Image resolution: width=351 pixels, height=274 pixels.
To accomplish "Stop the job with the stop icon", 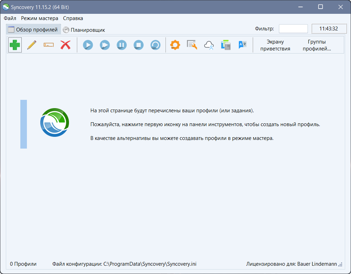I will point(139,45).
